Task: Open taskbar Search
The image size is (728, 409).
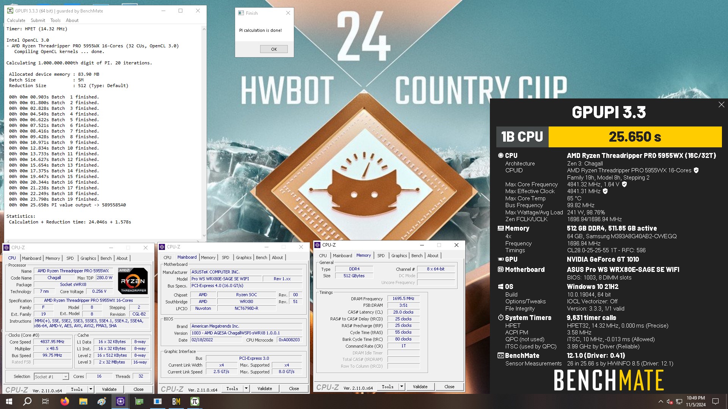Action: [x=27, y=401]
